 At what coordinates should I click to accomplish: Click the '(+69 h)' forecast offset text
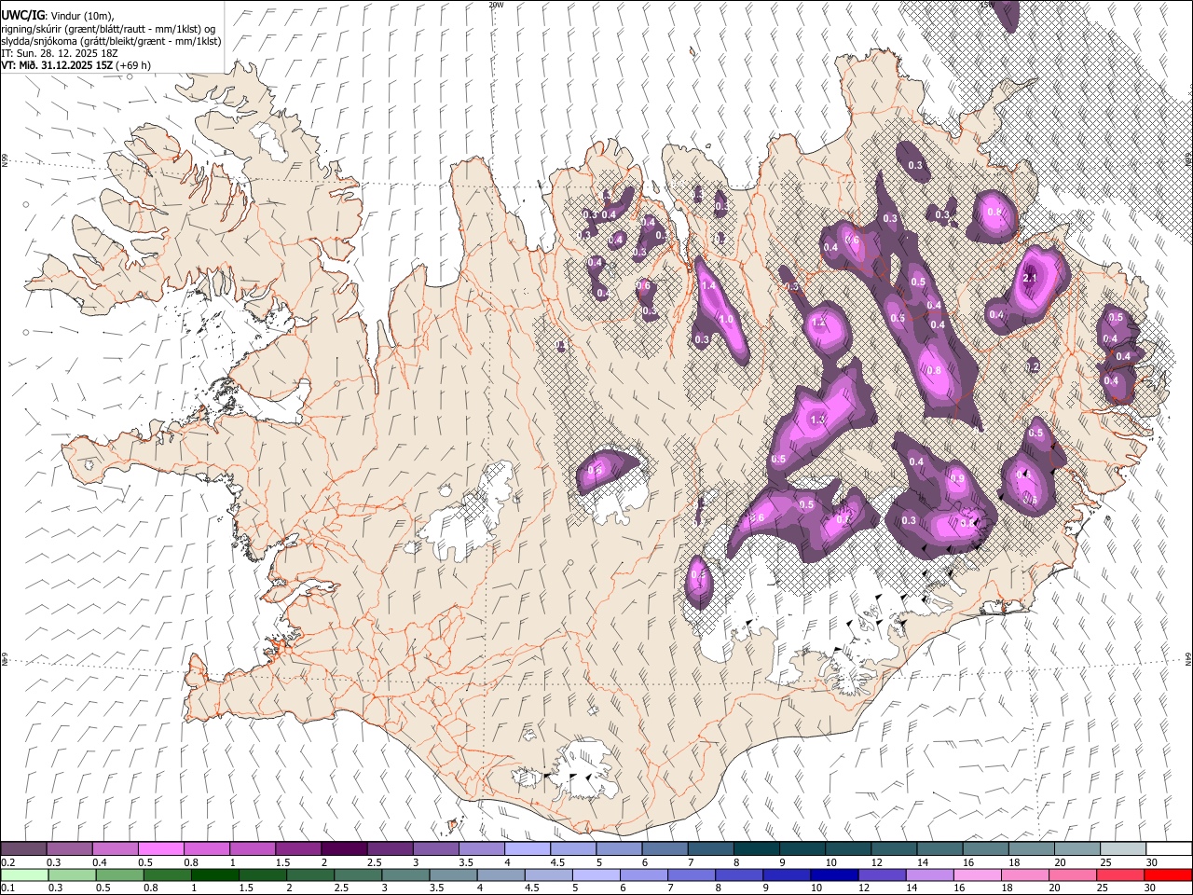coord(134,65)
